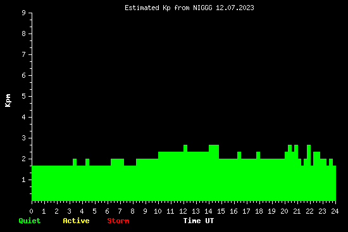Click the green Quiet legend label
Image resolution: width=348 pixels, height=232 pixels.
coord(30,221)
